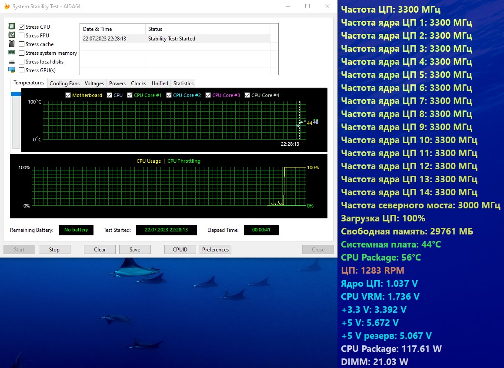Toggle CPU Core #3 graph checkbox
The height and width of the screenshot is (368, 504).
point(208,95)
